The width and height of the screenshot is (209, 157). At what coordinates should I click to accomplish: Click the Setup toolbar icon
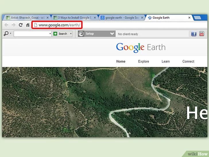click(81, 34)
